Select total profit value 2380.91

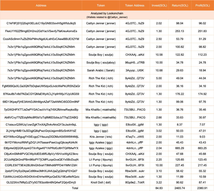tap(202, 188)
